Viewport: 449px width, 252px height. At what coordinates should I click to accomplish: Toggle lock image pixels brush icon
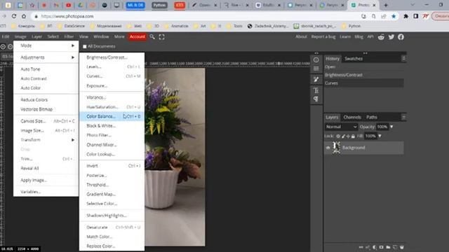coord(343,136)
